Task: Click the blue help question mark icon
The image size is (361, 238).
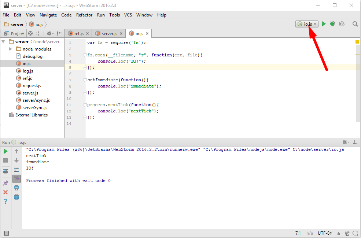Action: pos(5,201)
